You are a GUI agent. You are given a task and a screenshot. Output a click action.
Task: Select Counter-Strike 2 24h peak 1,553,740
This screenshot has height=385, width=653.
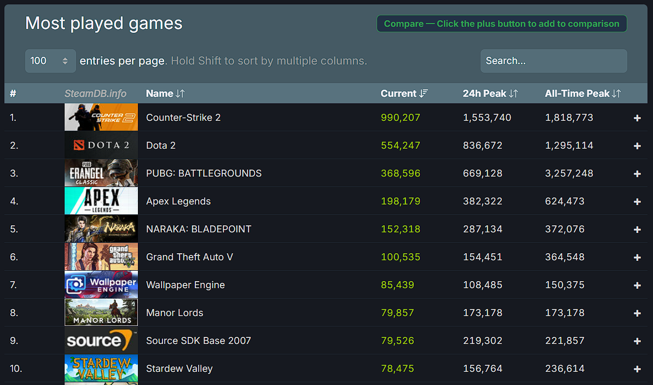487,118
